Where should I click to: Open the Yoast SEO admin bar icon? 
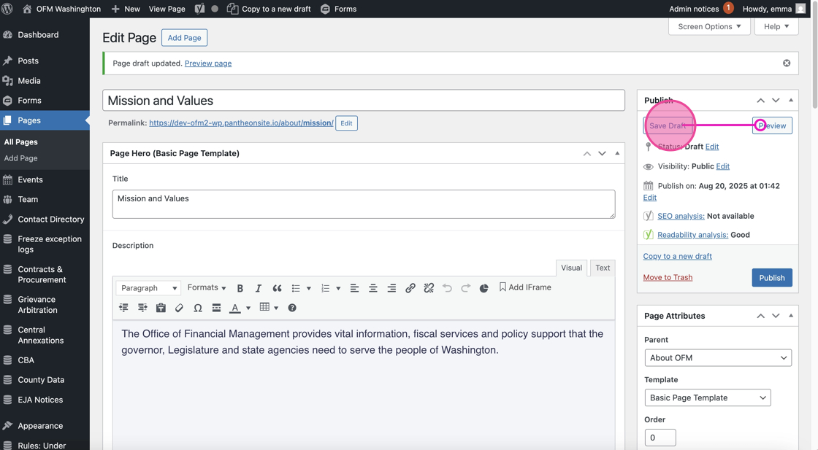coord(199,9)
